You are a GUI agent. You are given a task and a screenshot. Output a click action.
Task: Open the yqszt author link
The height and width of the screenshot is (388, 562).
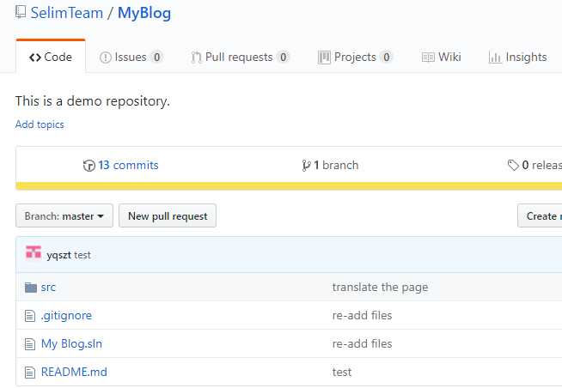(x=58, y=255)
